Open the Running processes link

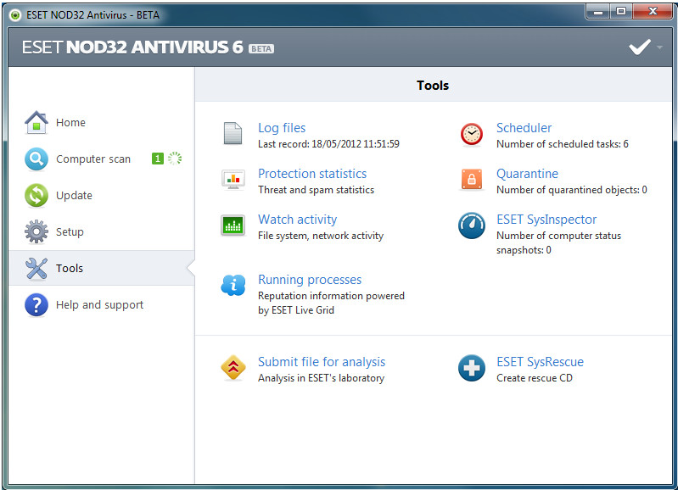point(310,280)
